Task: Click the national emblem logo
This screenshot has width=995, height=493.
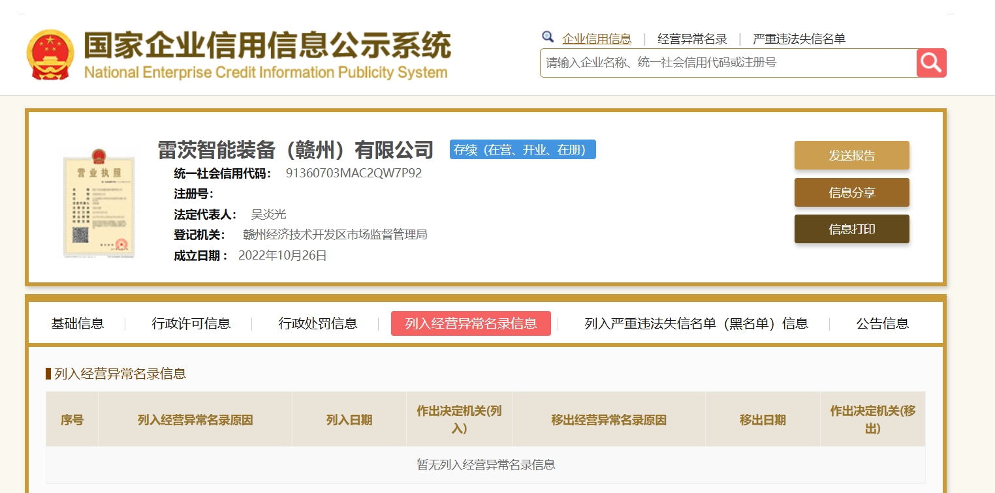Action: click(50, 55)
